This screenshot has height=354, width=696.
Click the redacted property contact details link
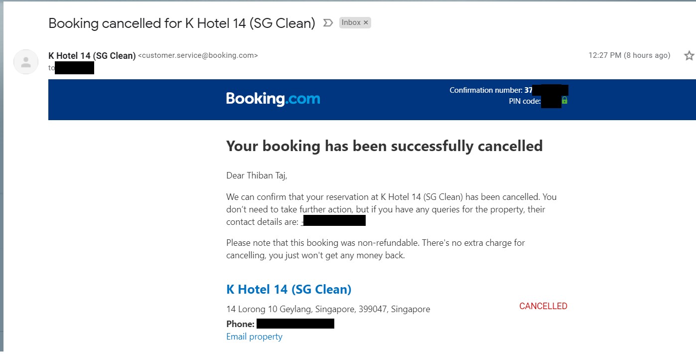coord(334,221)
